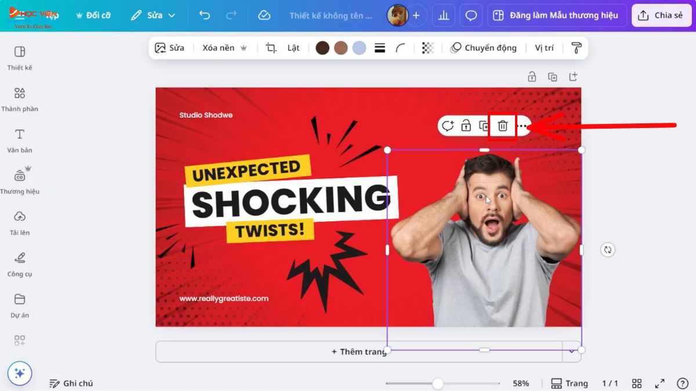This screenshot has height=391, width=696.
Task: Click the Chia sẻ share button
Action: (661, 16)
